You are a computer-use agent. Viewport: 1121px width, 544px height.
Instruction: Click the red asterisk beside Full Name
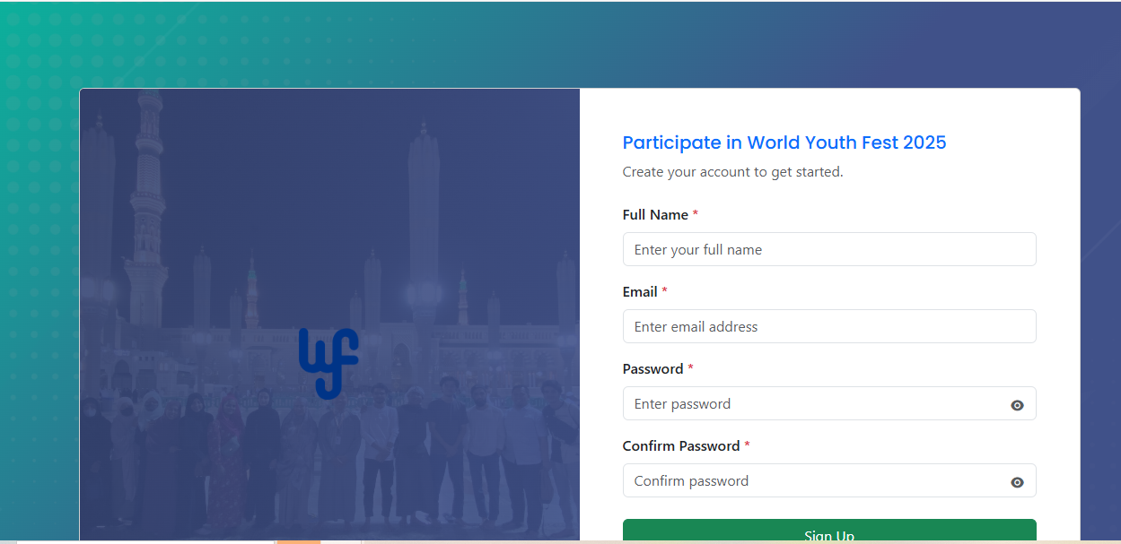click(696, 215)
